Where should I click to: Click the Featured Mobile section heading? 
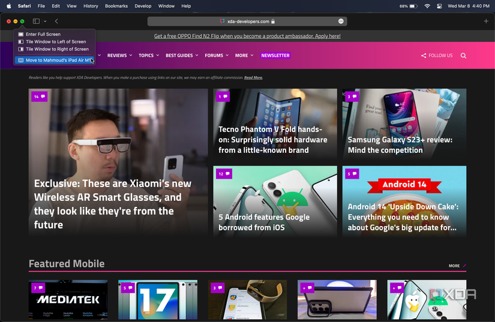tap(67, 264)
